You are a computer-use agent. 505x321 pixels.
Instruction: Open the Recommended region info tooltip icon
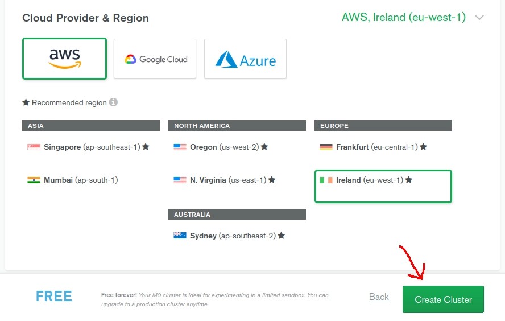[x=113, y=102]
